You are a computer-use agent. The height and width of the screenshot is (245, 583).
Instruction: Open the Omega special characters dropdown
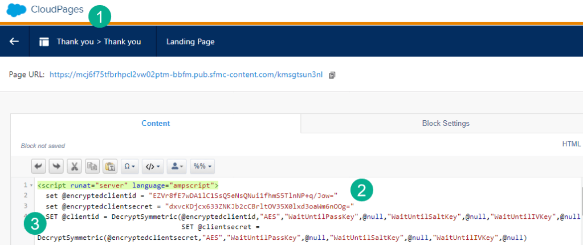pyautogui.click(x=129, y=166)
